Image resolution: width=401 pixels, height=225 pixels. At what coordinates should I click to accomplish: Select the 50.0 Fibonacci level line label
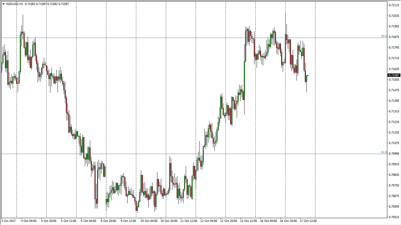(384, 36)
